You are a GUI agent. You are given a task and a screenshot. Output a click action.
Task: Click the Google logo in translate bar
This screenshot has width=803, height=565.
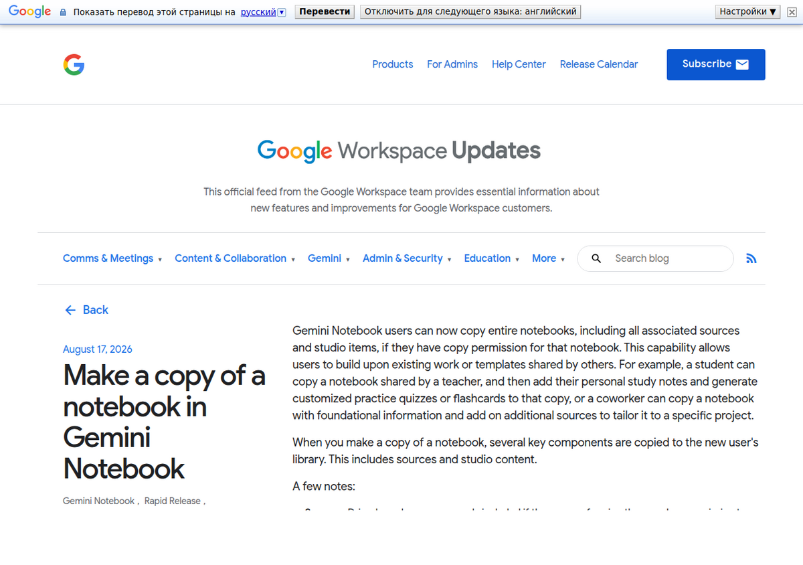coord(29,11)
